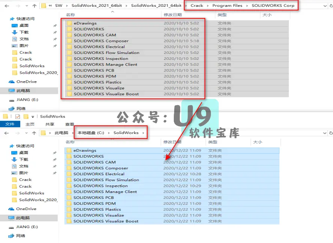333x243 pixels.
Task: Open recent locations dropdown in SolidWorks window
Action: 26,133
